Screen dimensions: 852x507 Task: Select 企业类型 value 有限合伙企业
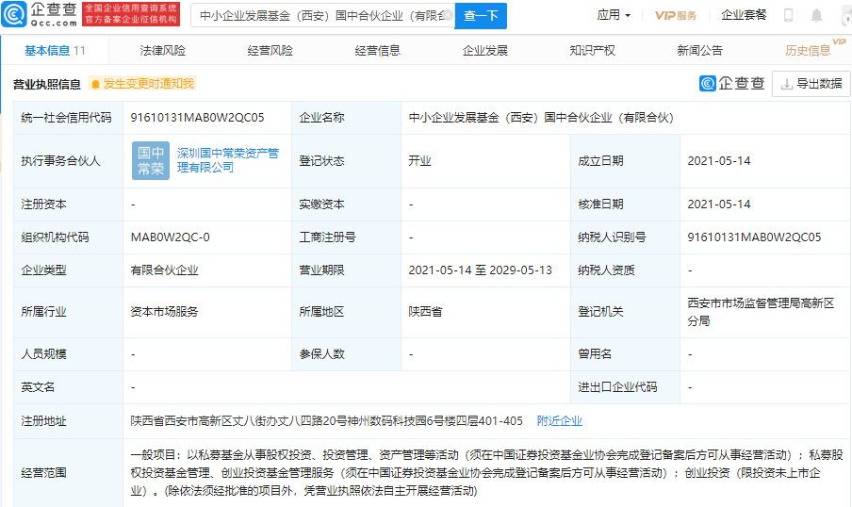[x=164, y=270]
